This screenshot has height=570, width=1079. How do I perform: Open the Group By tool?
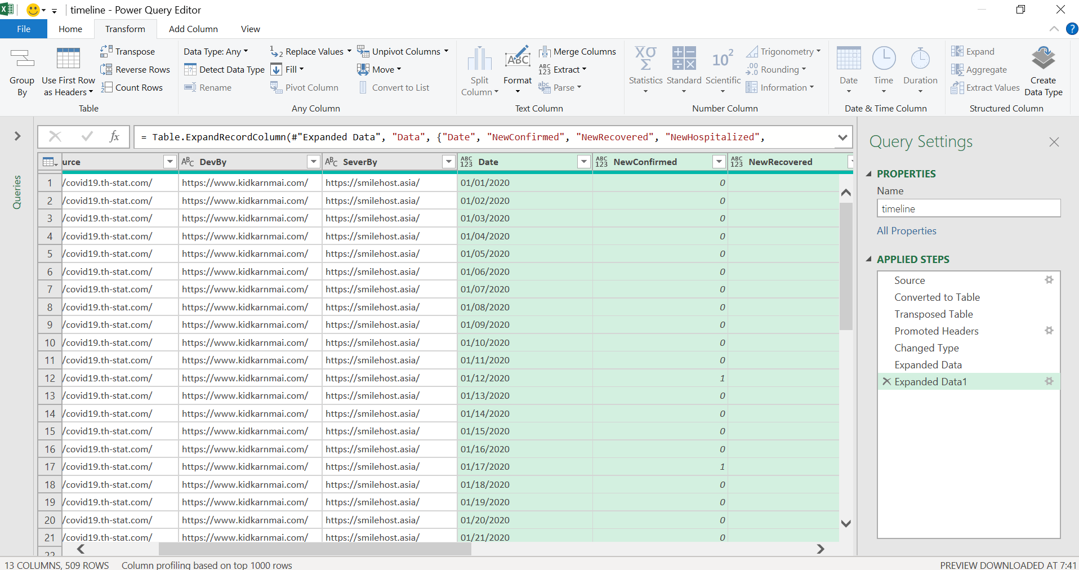(22, 70)
